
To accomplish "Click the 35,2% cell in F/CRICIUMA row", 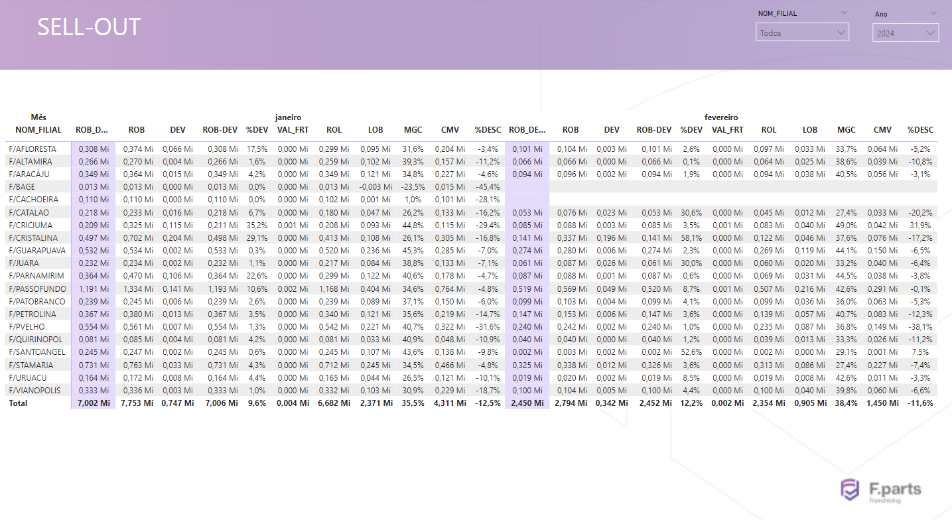I will coord(257,226).
